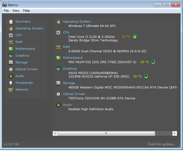Show Optical Drives section from sidebar
183x151 pixels.
pos(26,69)
